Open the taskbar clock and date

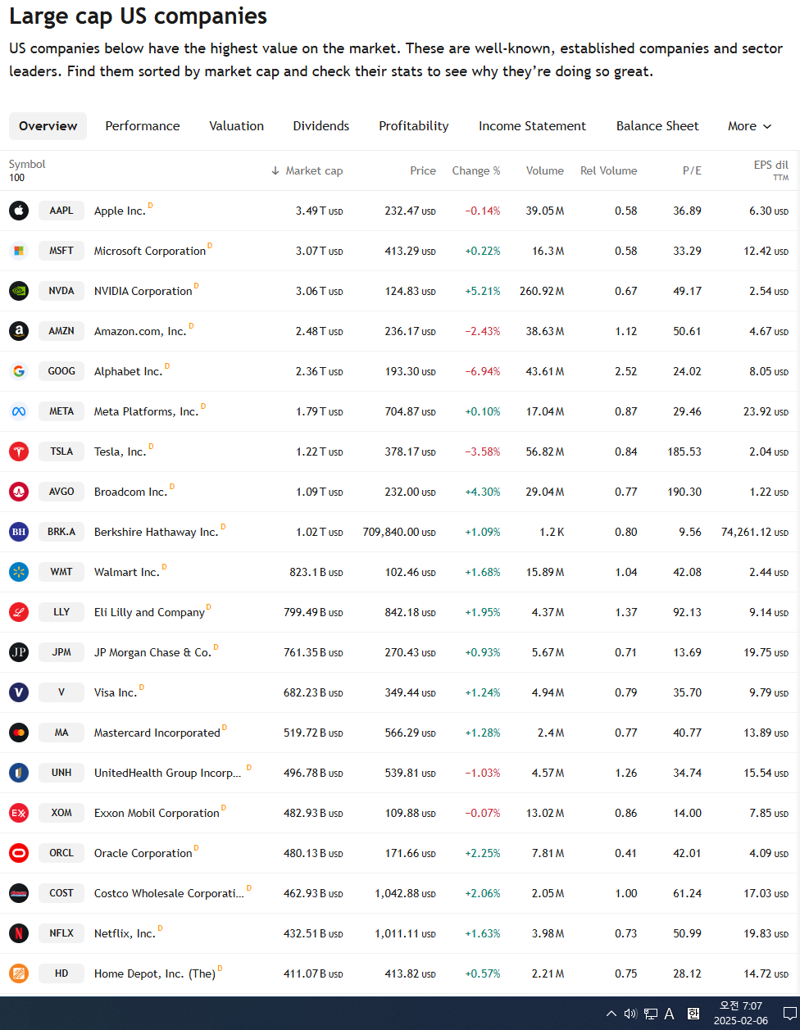[741, 1014]
